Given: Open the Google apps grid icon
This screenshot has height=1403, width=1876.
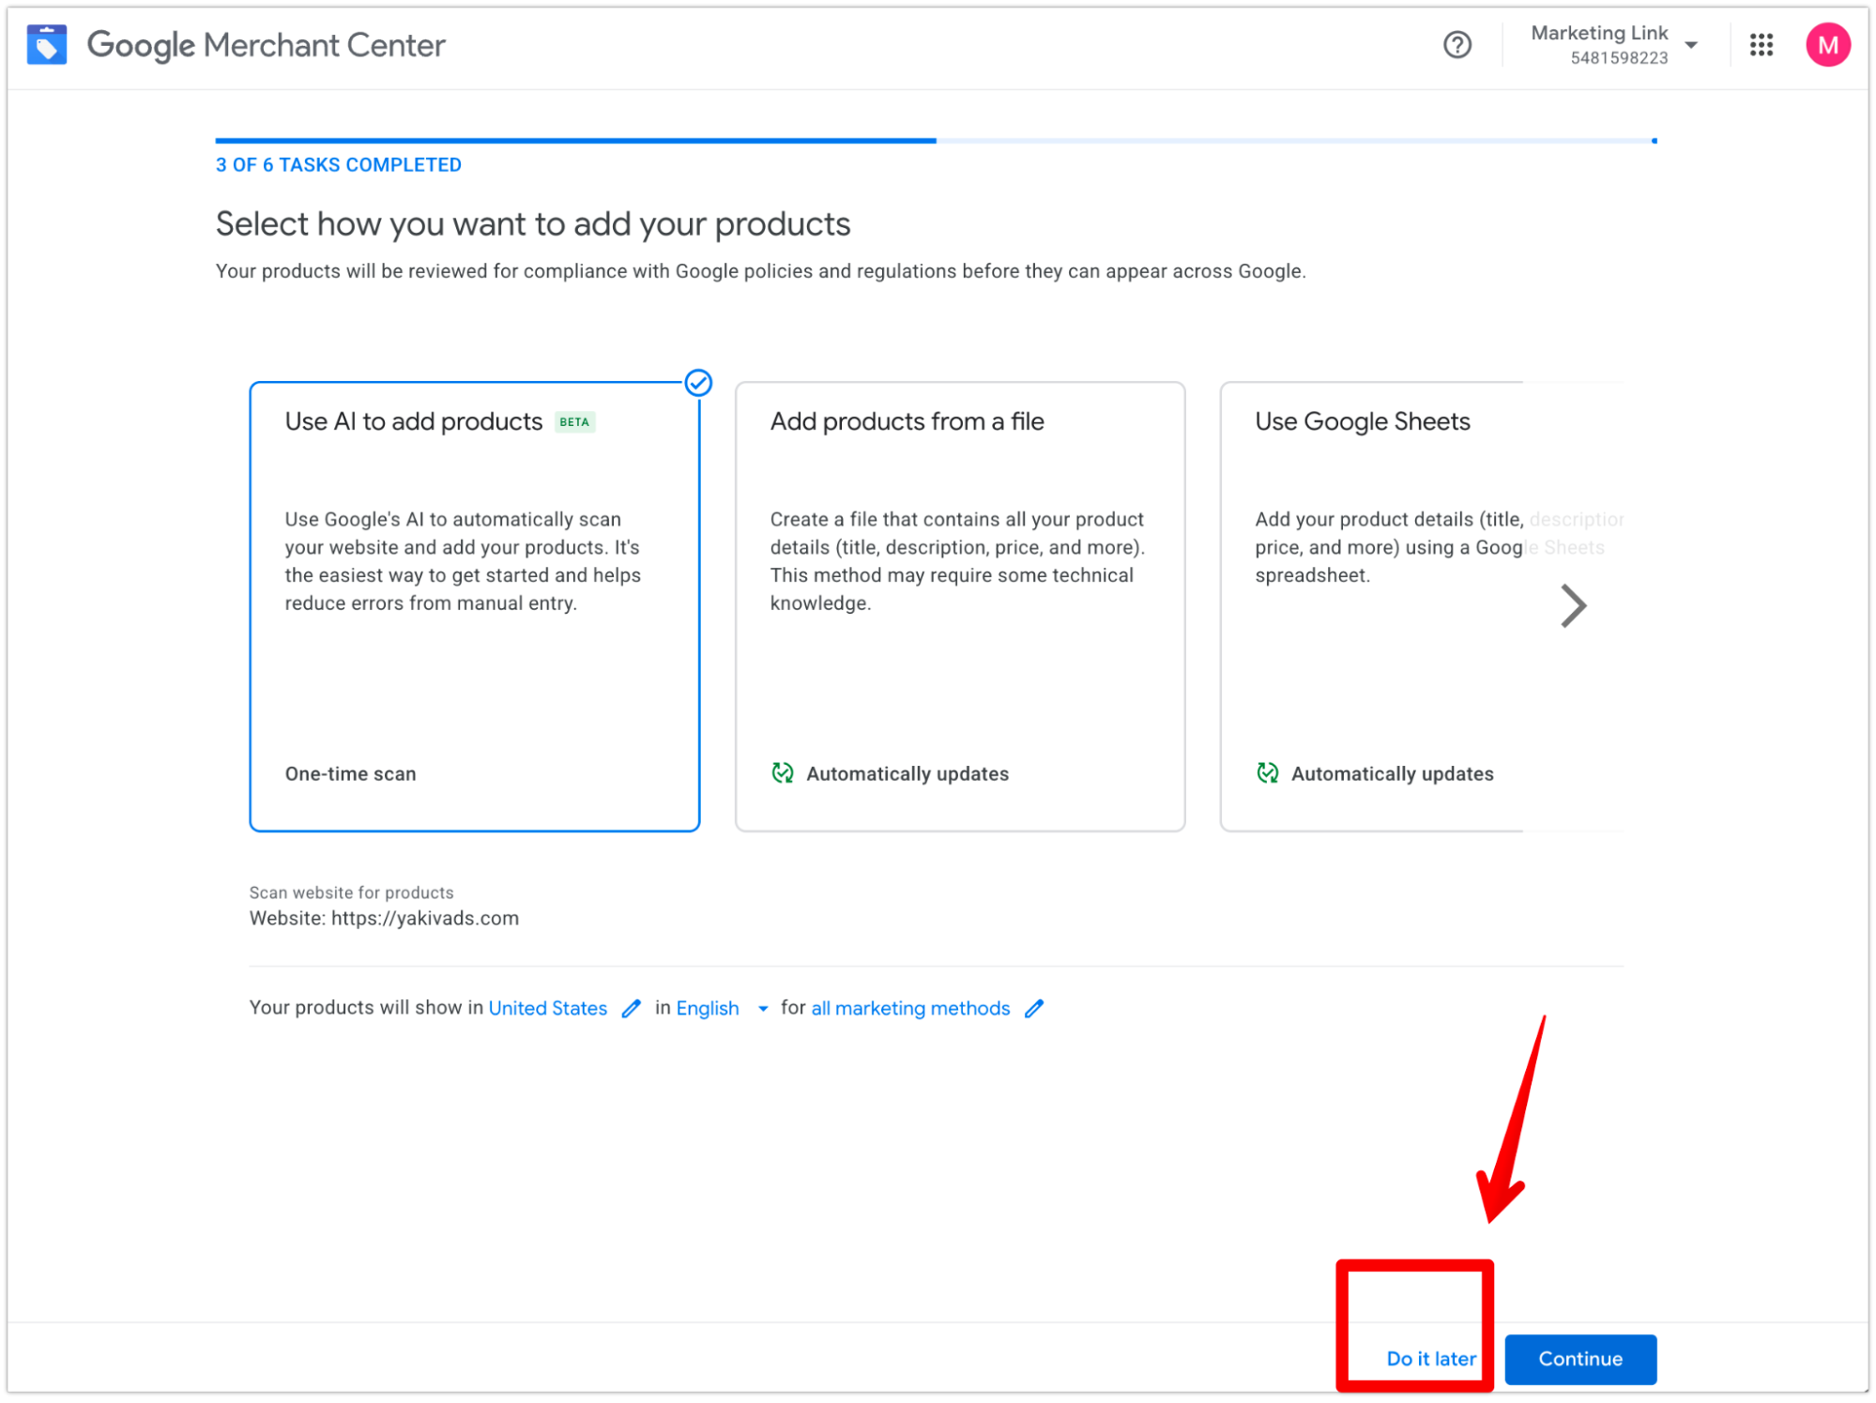Looking at the screenshot, I should click(1761, 44).
